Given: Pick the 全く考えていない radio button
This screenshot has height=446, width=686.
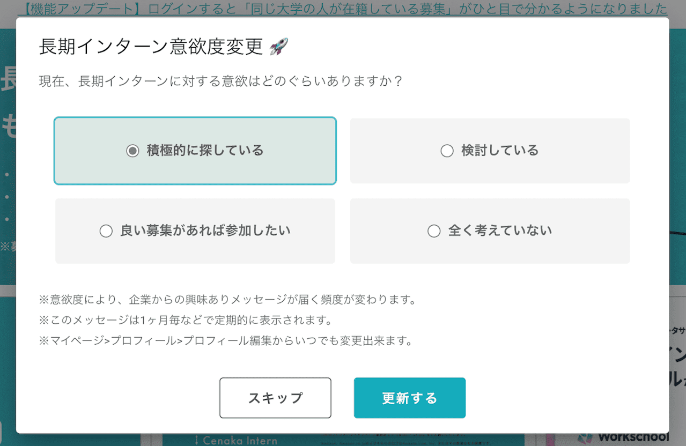Looking at the screenshot, I should click(434, 231).
